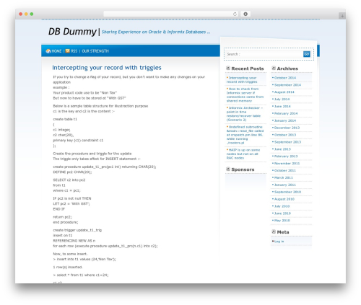This screenshot has height=305, width=361.
Task: Open the DB Dummy site title
Action: (72, 32)
